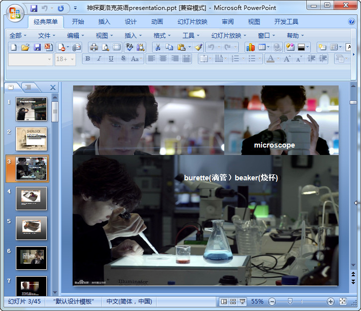Switch to the outline tab in pane
The height and width of the screenshot is (311, 361).
[x=28, y=87]
